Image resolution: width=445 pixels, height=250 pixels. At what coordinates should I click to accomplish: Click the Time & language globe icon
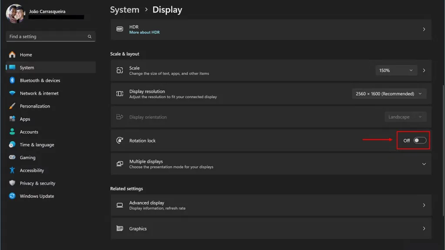point(12,145)
